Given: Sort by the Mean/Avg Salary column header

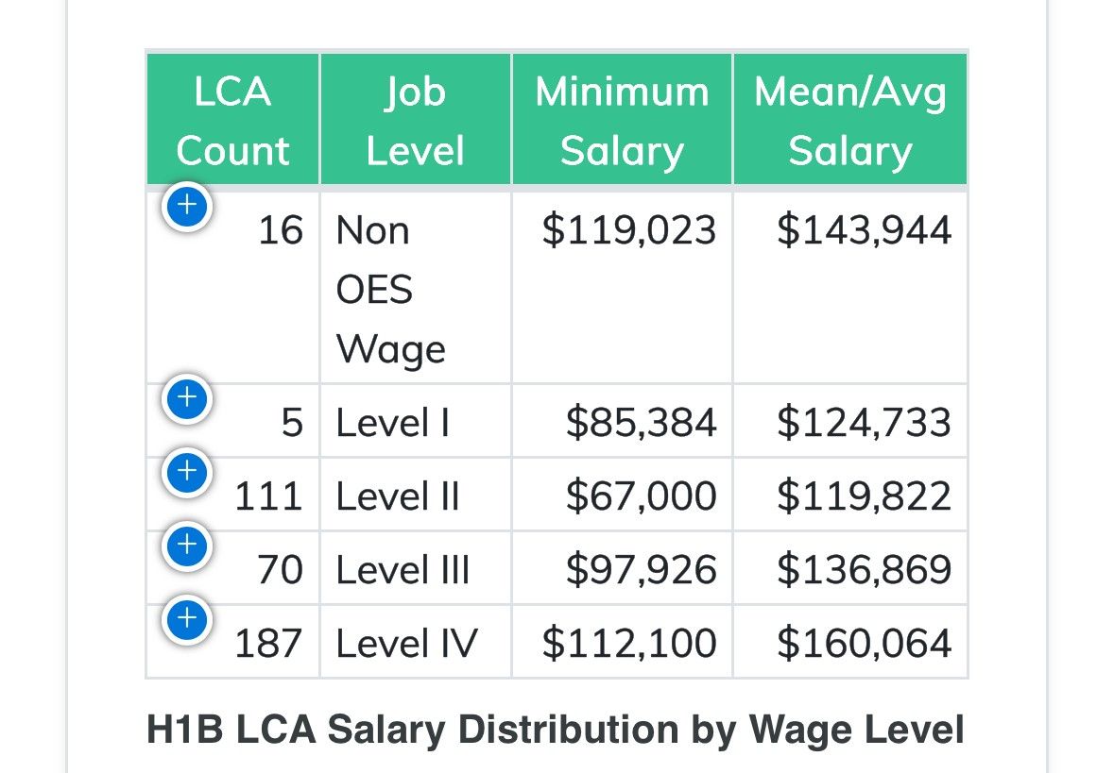Looking at the screenshot, I should 849,119.
